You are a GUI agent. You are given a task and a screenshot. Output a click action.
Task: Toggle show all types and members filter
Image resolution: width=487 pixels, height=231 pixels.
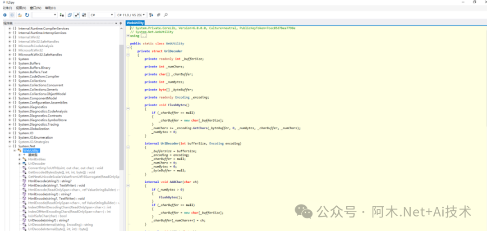click(x=83, y=15)
